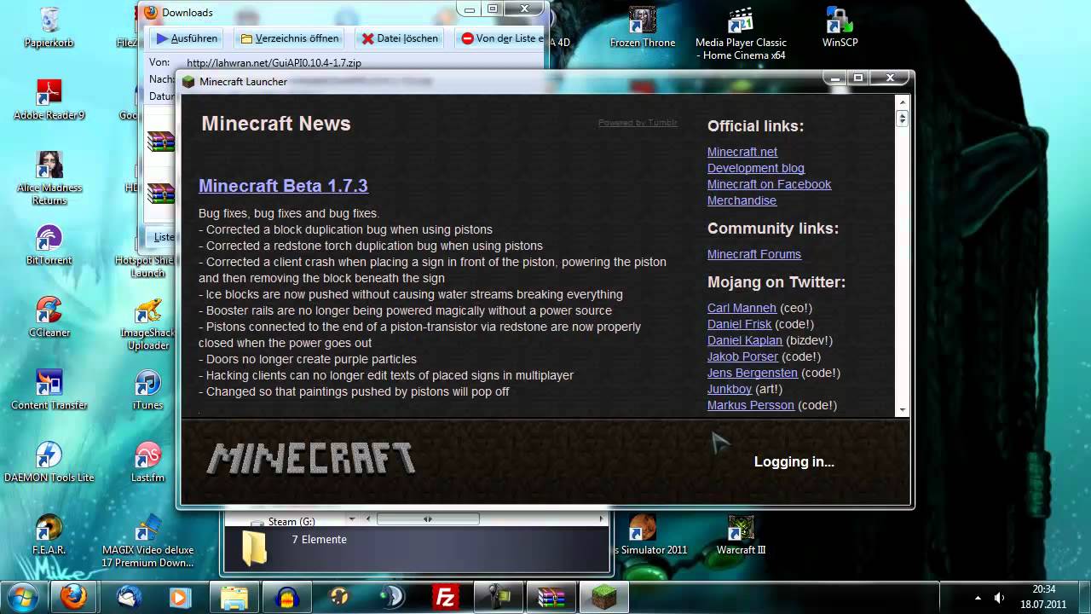Launch Warcraft III from the desktop
Image resolution: width=1091 pixels, height=614 pixels.
click(741, 535)
